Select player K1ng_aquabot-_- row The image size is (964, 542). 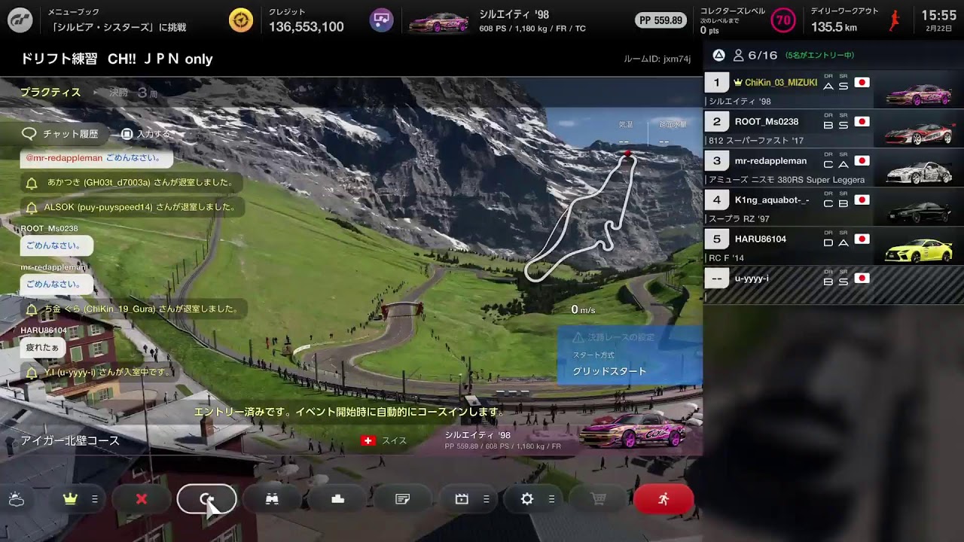click(834, 207)
